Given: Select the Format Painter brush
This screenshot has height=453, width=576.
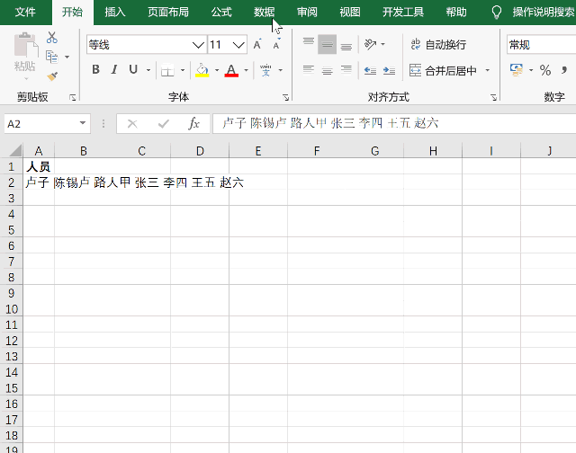Looking at the screenshot, I should pos(52,75).
